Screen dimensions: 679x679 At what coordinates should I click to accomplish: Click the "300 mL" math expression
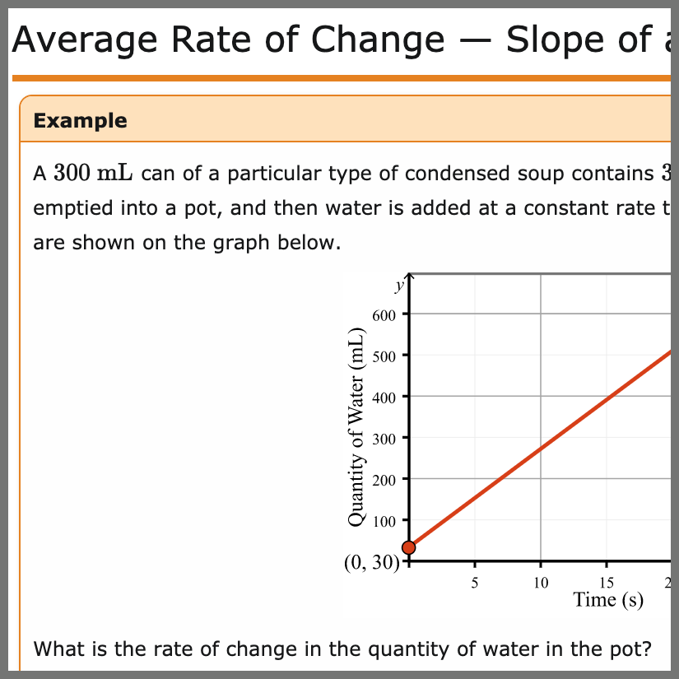coord(95,174)
